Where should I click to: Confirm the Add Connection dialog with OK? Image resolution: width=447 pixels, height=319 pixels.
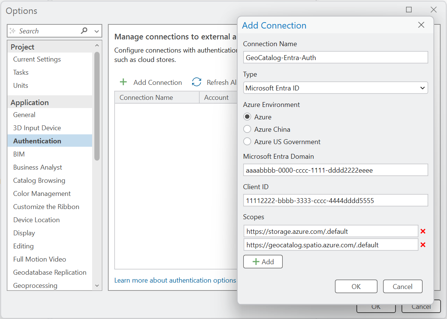(356, 286)
